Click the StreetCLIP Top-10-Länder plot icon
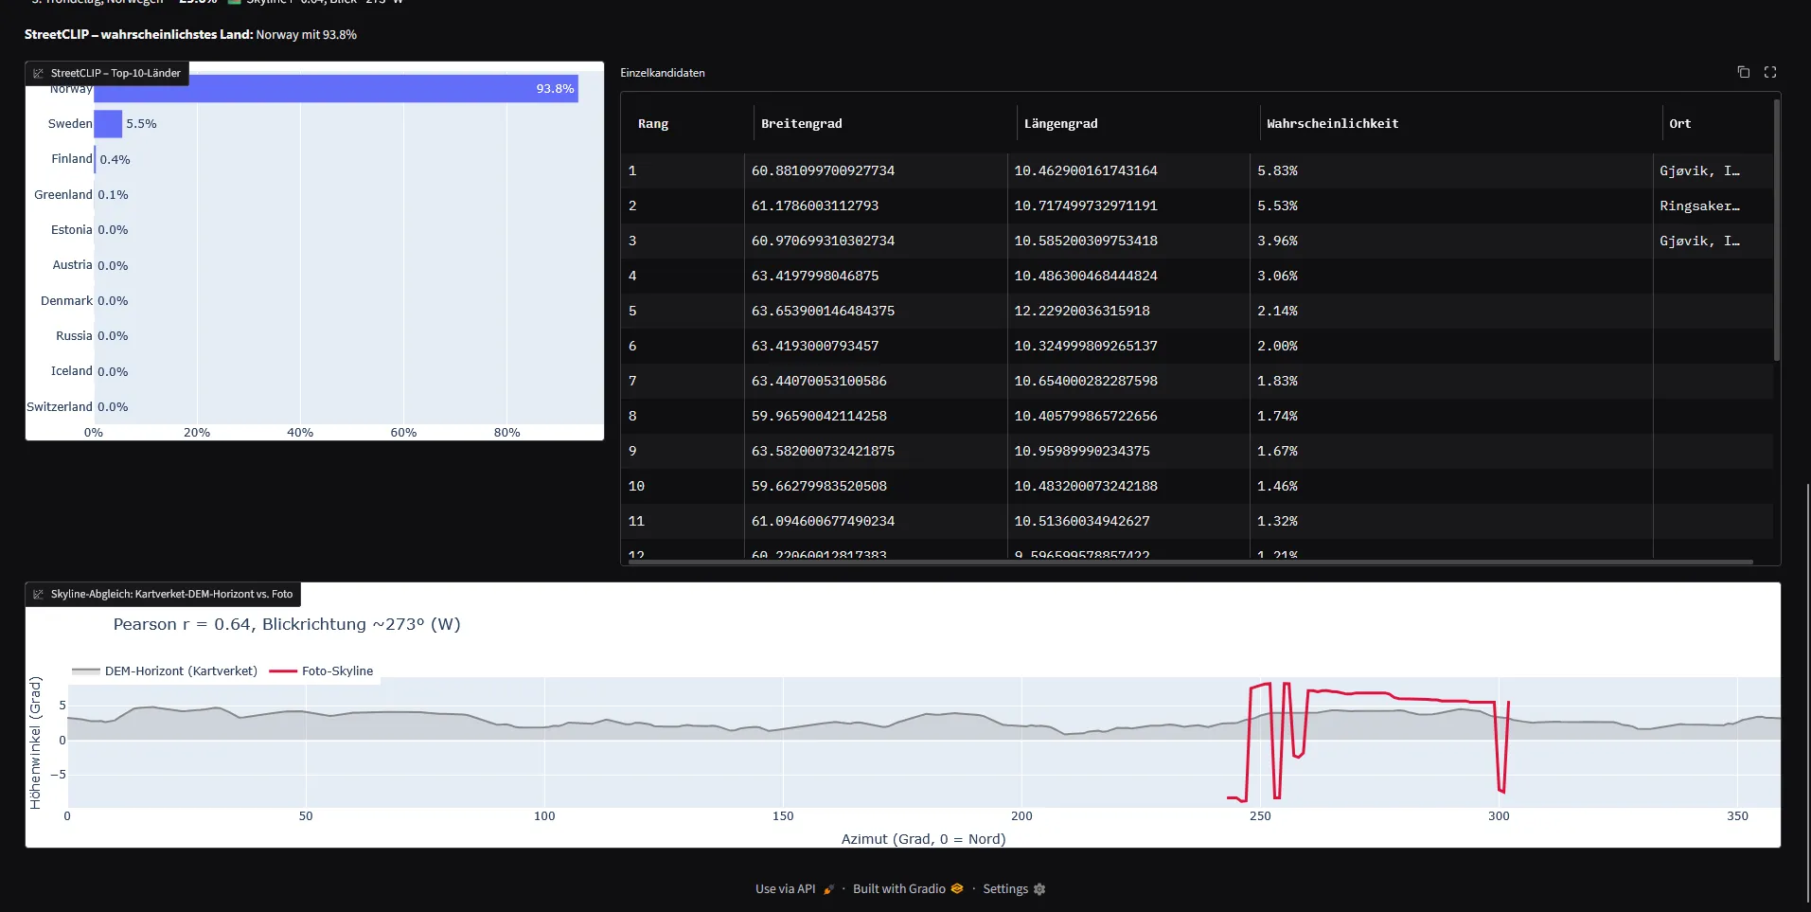 pos(38,73)
